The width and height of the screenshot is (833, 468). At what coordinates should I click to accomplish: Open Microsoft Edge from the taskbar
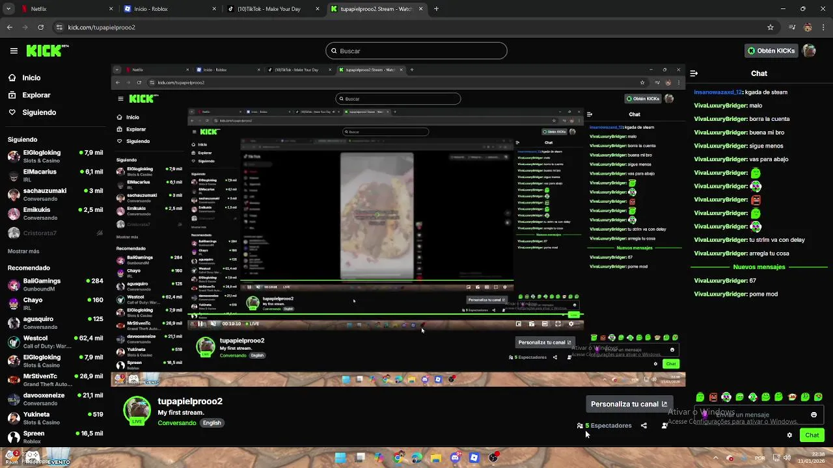pyautogui.click(x=416, y=458)
